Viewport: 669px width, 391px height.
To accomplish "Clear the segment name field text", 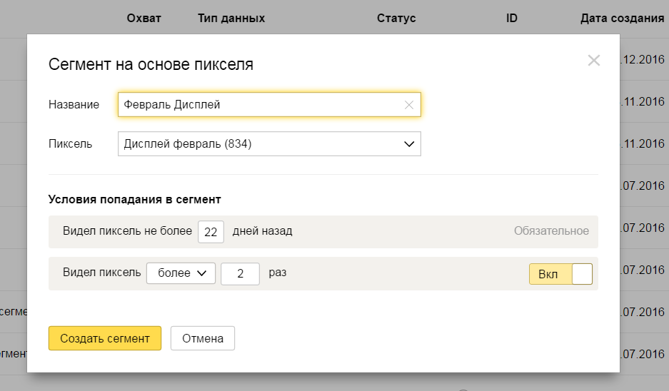I will pyautogui.click(x=409, y=105).
